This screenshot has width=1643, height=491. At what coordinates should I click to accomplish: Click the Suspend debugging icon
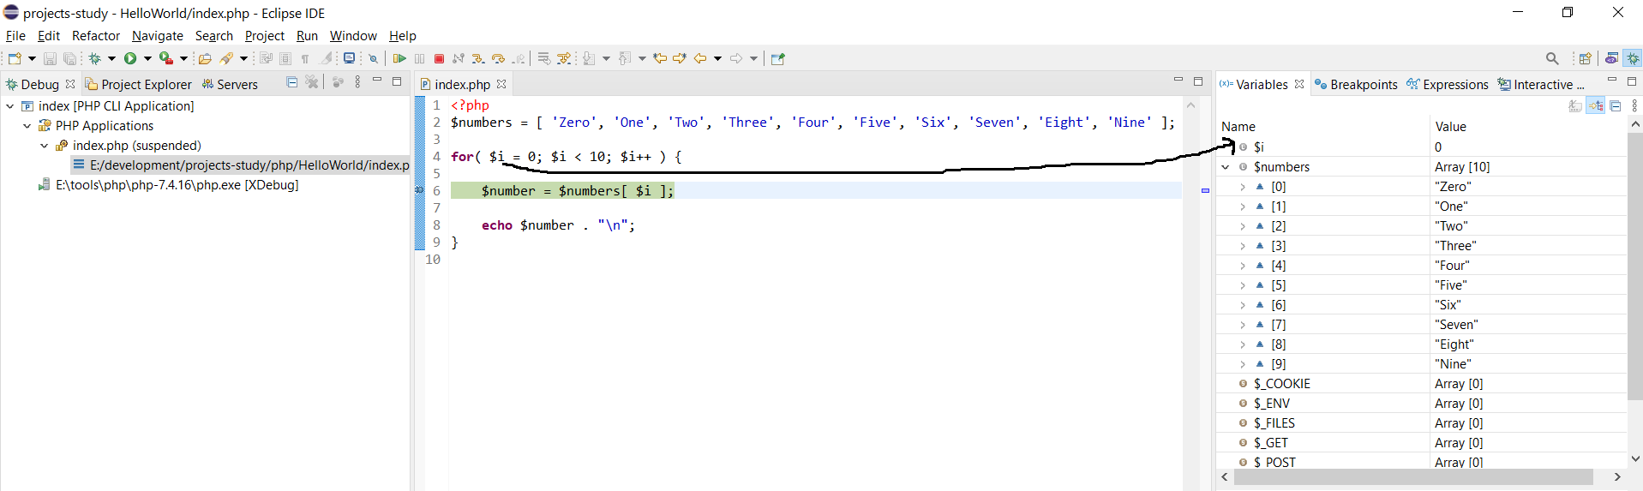point(419,58)
